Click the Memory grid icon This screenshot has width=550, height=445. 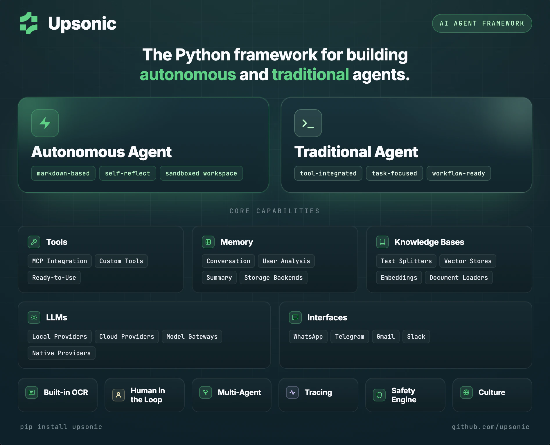(208, 242)
